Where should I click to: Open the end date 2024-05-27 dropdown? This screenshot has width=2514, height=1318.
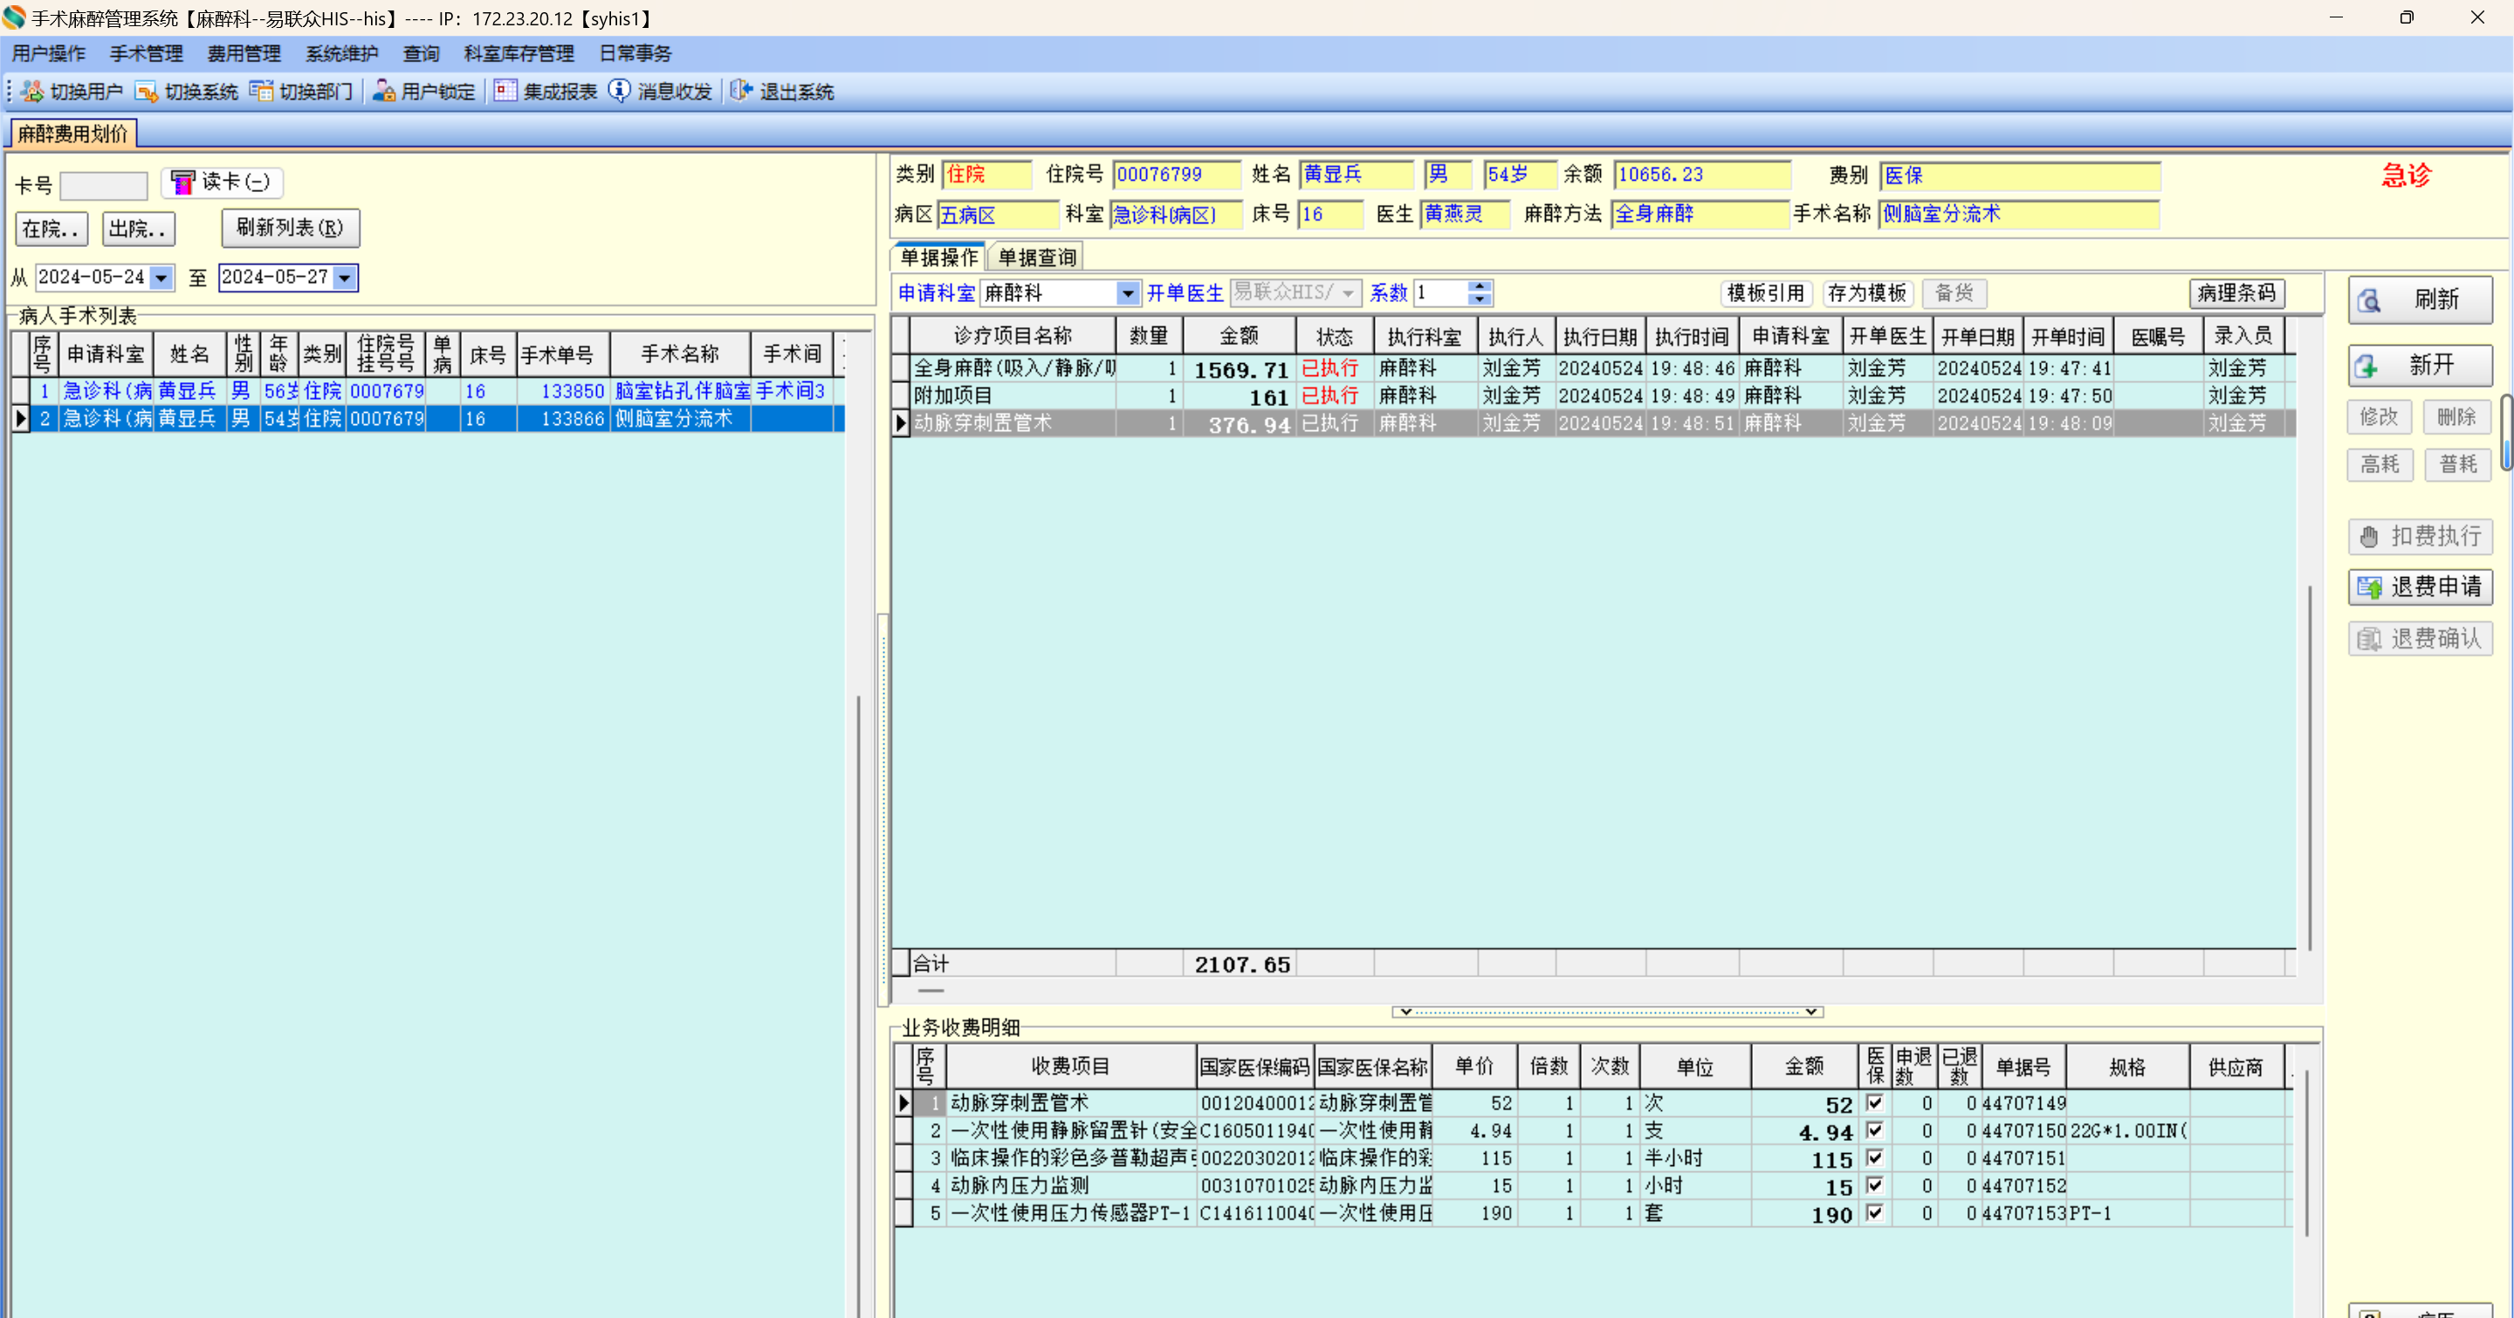(345, 278)
